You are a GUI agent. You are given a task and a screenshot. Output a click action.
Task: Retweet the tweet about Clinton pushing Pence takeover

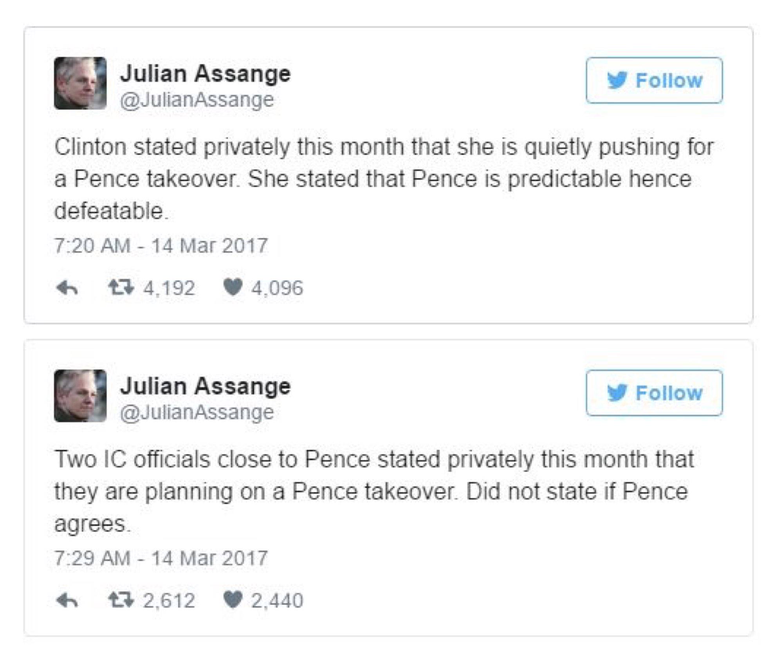click(x=121, y=288)
